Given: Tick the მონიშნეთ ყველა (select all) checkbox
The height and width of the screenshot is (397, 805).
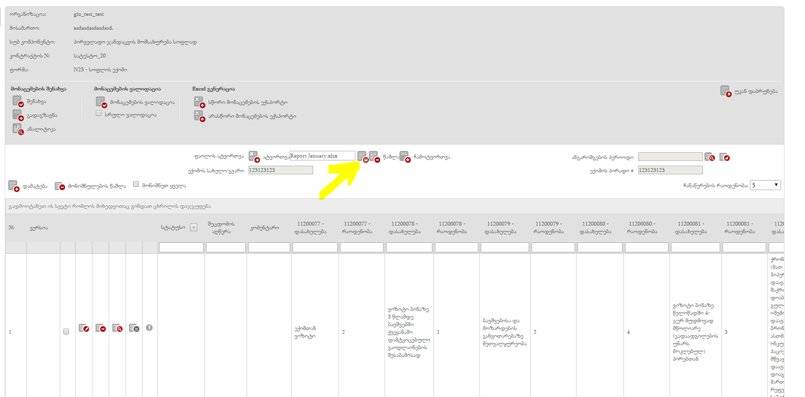Looking at the screenshot, I should (136, 184).
